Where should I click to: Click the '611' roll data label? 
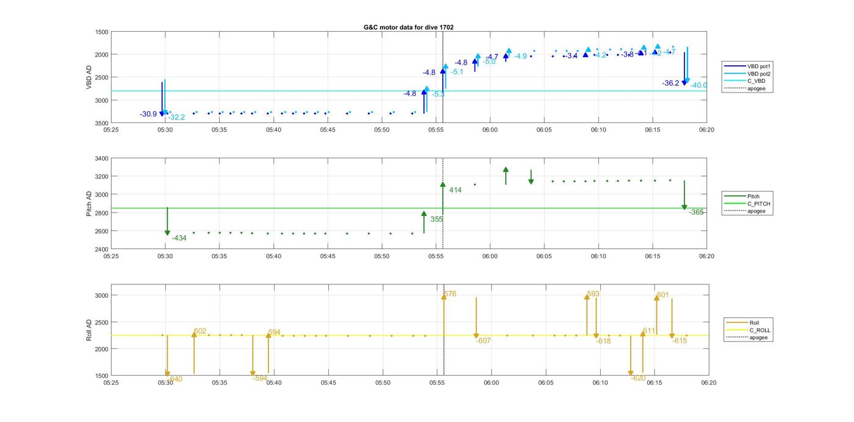pos(649,331)
